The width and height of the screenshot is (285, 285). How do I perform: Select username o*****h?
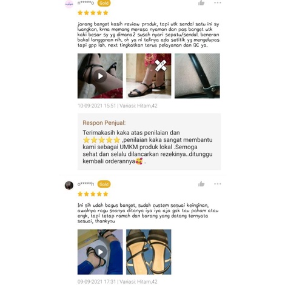(85, 184)
